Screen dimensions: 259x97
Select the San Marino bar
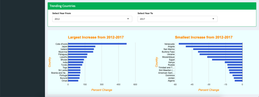tap(218, 49)
